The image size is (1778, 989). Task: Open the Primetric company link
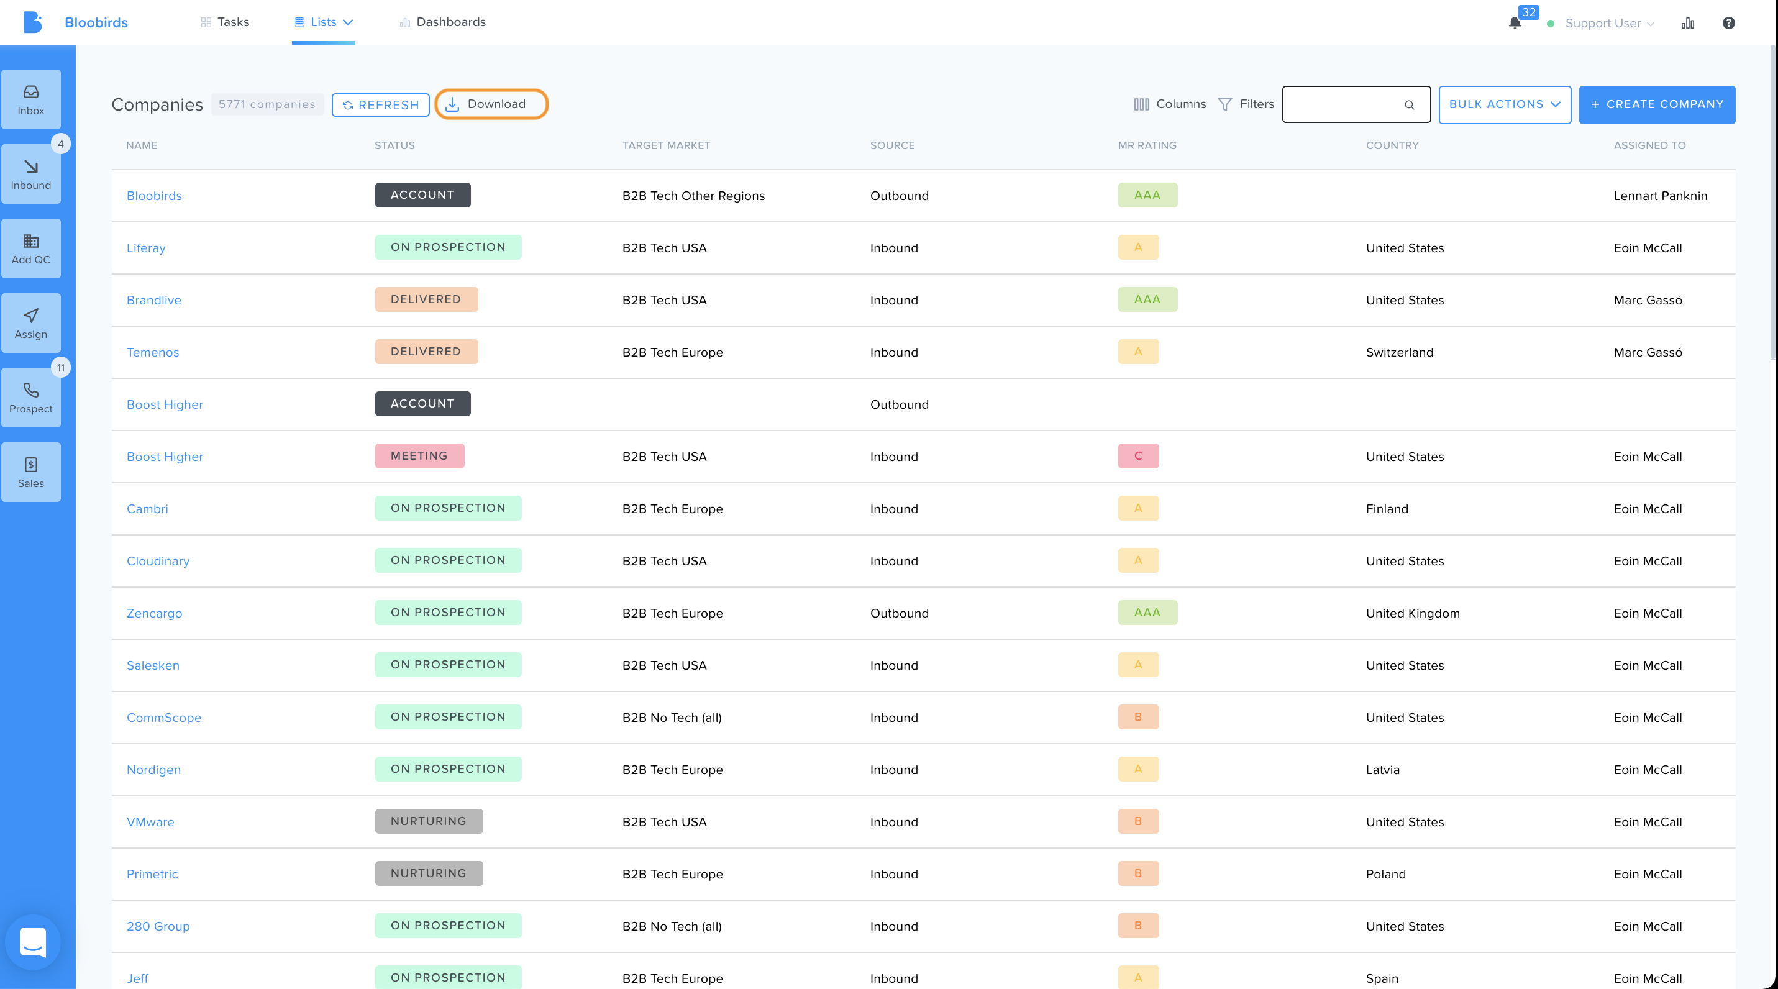(x=152, y=873)
